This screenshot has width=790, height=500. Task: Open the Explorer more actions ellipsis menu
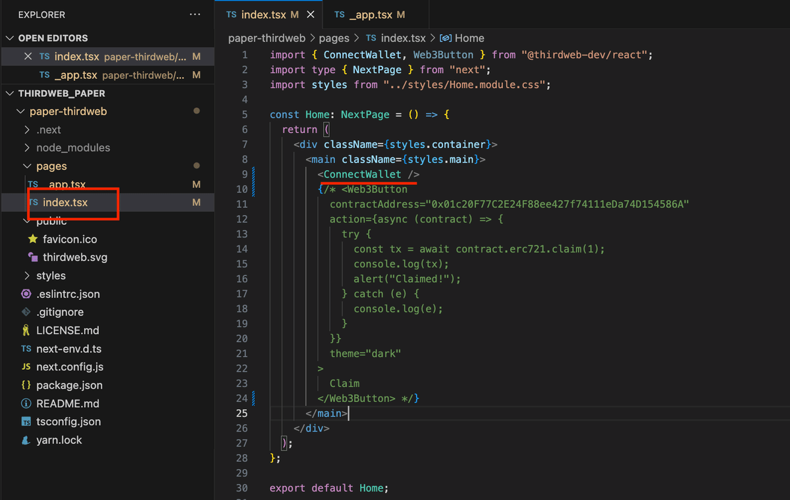pyautogui.click(x=195, y=14)
